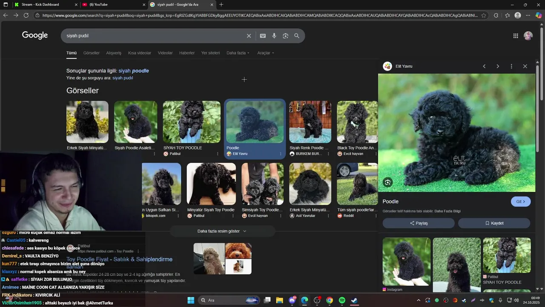This screenshot has height=307, width=545.
Task: Show previous image in preview panel
Action: (484, 66)
